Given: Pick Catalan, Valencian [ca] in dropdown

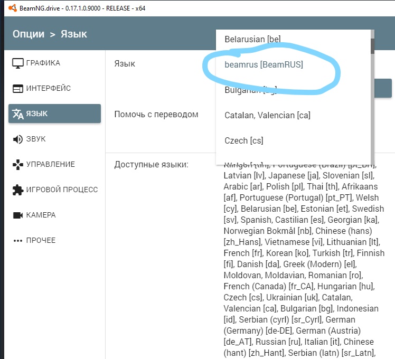Looking at the screenshot, I should (293, 115).
